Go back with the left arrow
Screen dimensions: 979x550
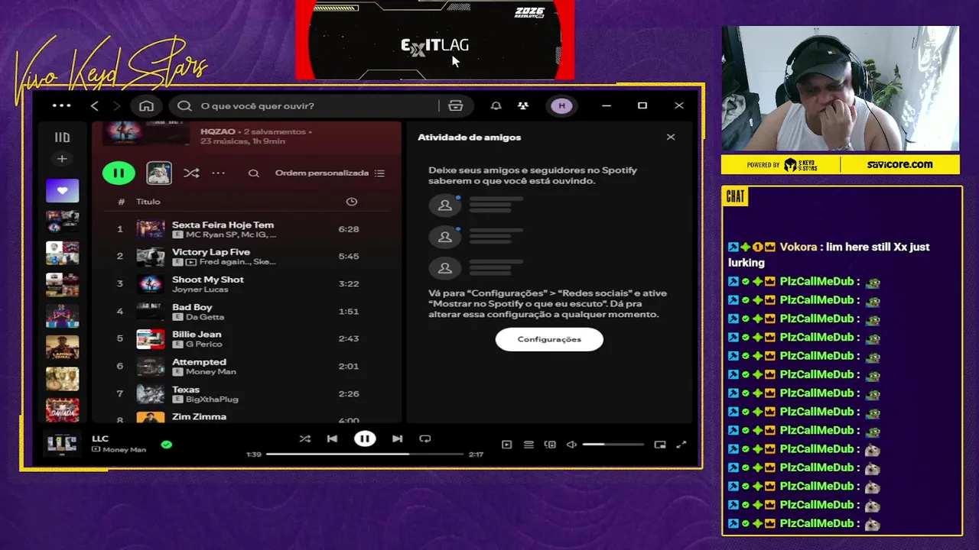[x=95, y=105]
